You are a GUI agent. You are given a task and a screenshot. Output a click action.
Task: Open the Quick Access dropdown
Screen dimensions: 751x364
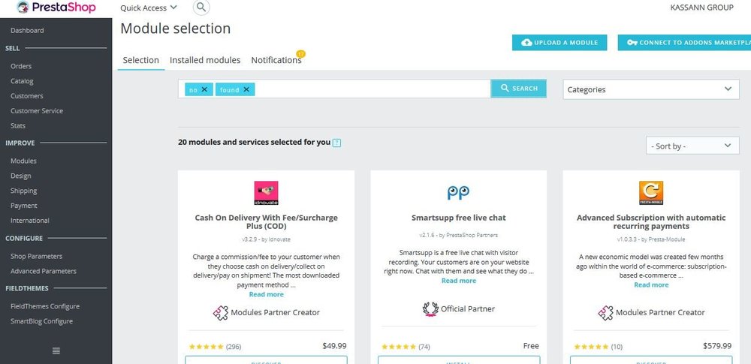pyautogui.click(x=149, y=8)
